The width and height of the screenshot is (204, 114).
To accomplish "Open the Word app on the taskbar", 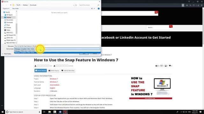I will tap(60, 112).
